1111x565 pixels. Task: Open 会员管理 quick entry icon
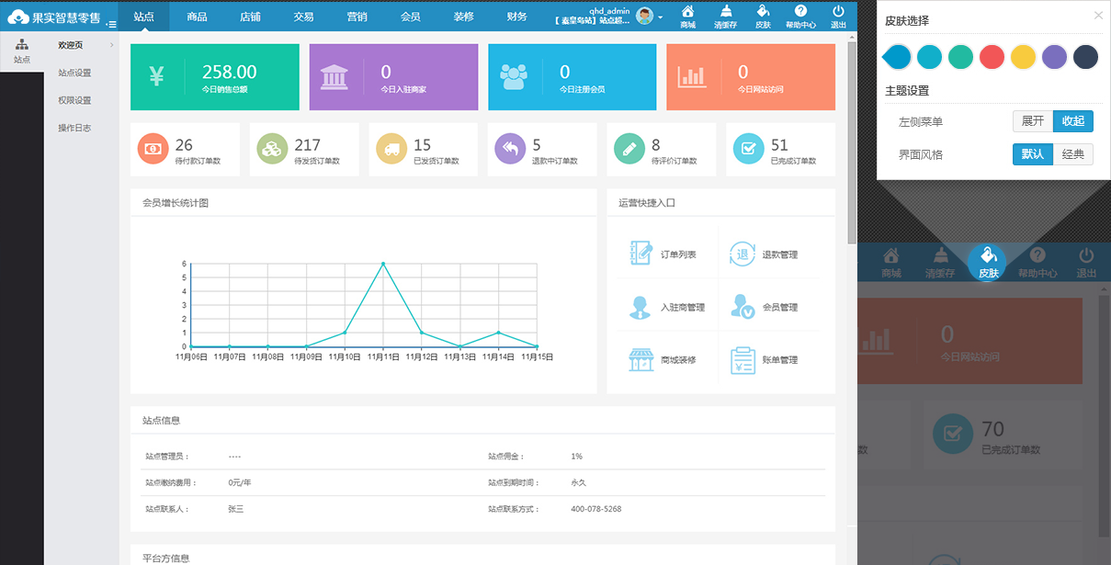[x=742, y=307]
